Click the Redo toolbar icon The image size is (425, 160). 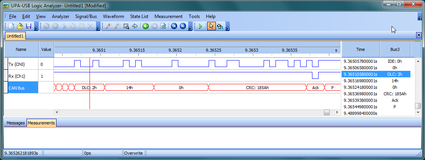55,26
